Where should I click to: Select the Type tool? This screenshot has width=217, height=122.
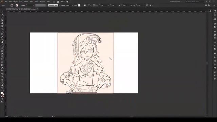2,28
